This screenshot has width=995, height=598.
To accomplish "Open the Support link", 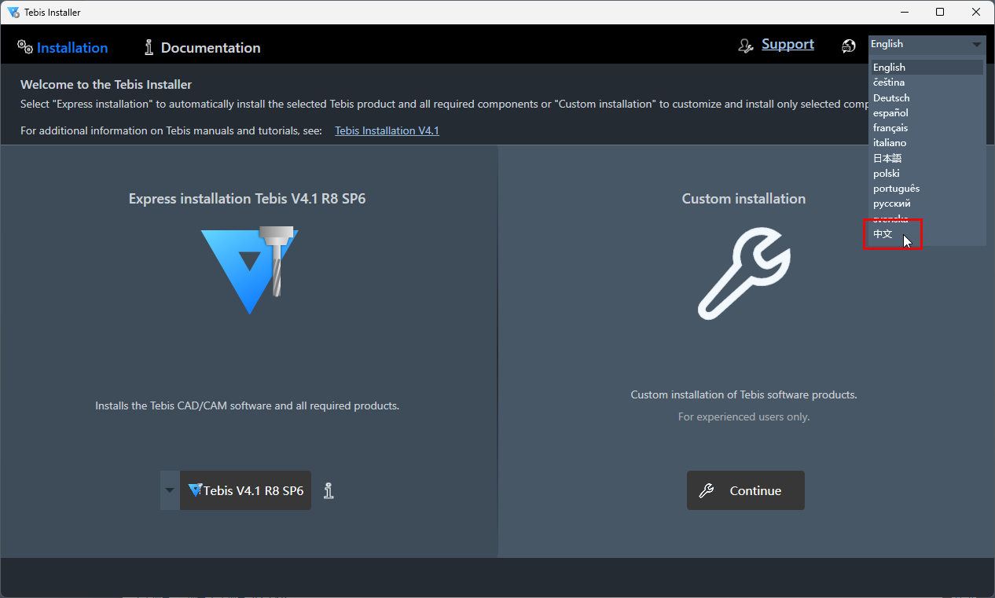I will [788, 44].
